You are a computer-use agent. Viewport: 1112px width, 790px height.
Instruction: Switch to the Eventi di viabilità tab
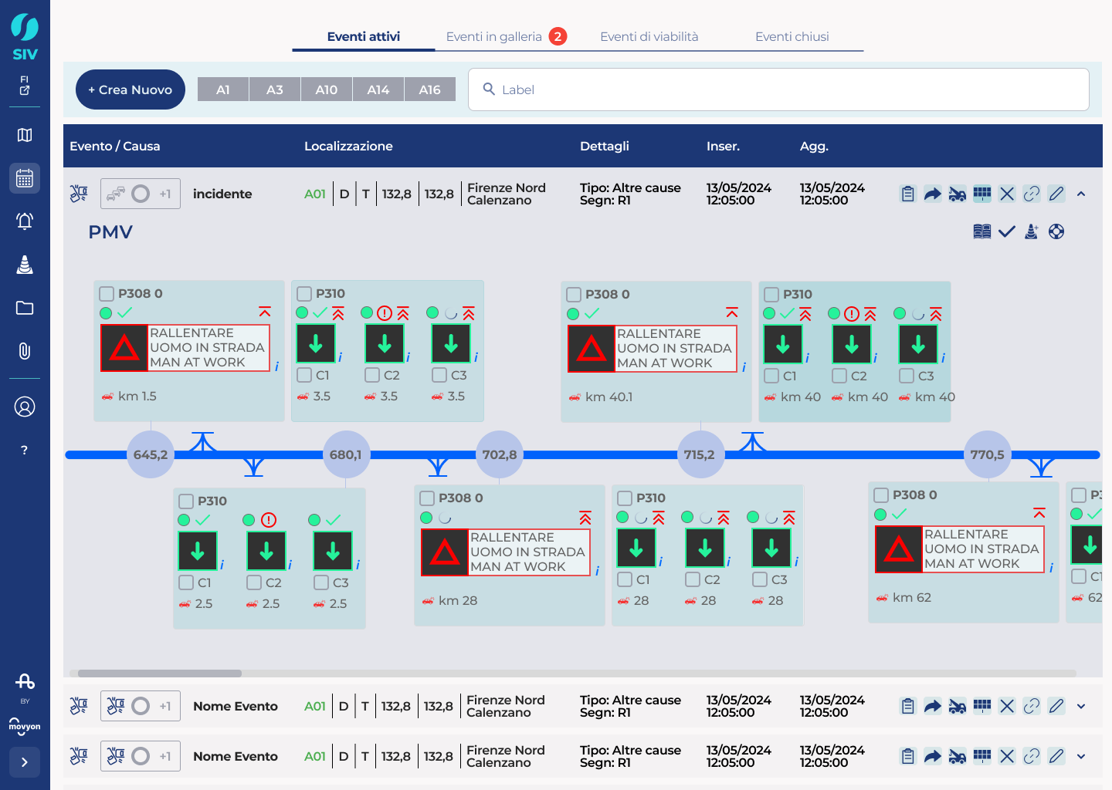coord(649,36)
